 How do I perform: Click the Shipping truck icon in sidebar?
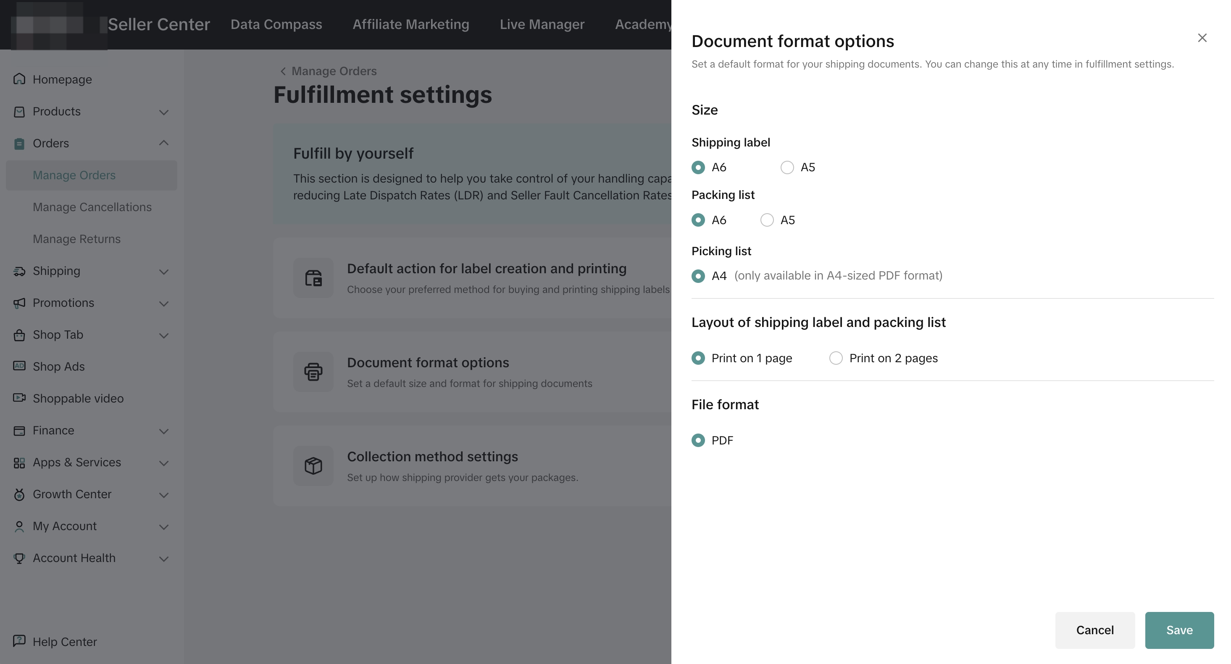(x=19, y=271)
